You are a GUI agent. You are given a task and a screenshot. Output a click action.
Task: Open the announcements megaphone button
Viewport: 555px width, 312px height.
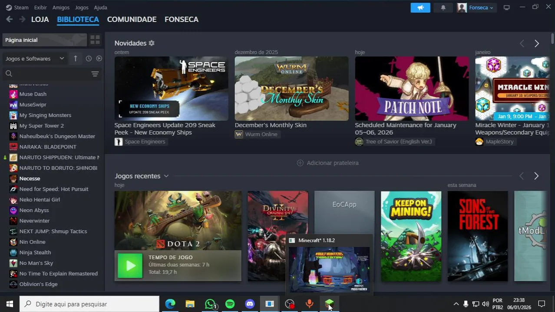(x=420, y=8)
